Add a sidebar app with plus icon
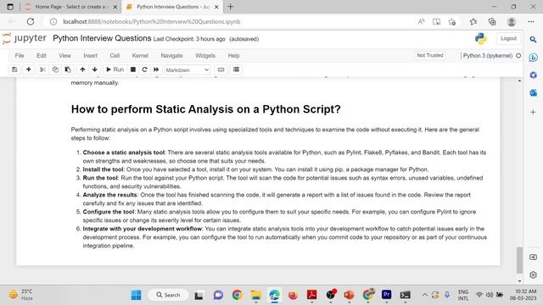Screen dimensions: 543x305 click(533, 112)
